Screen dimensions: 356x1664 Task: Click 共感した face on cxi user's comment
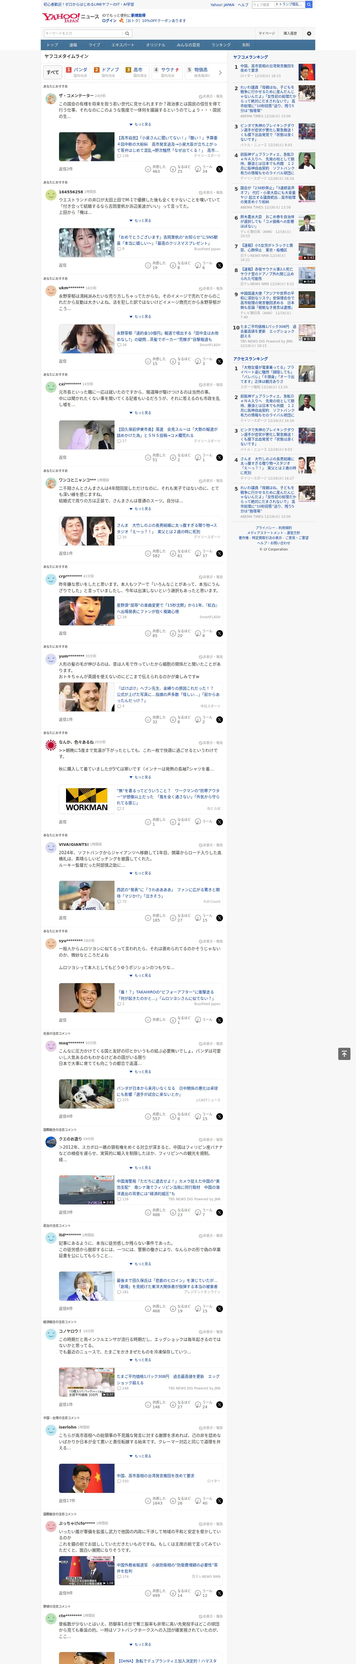pos(148,457)
